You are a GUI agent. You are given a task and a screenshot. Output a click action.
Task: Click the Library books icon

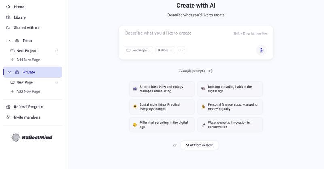pyautogui.click(x=8, y=17)
